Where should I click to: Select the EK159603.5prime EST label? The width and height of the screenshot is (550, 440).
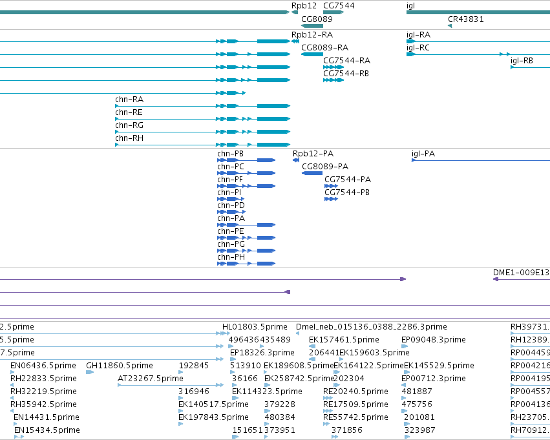[374, 353]
